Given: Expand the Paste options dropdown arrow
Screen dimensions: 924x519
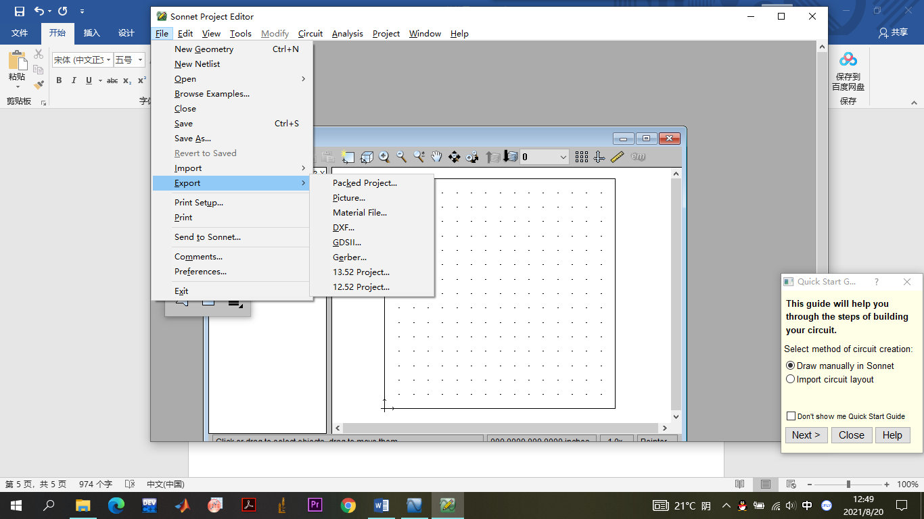Looking at the screenshot, I should click(x=17, y=86).
